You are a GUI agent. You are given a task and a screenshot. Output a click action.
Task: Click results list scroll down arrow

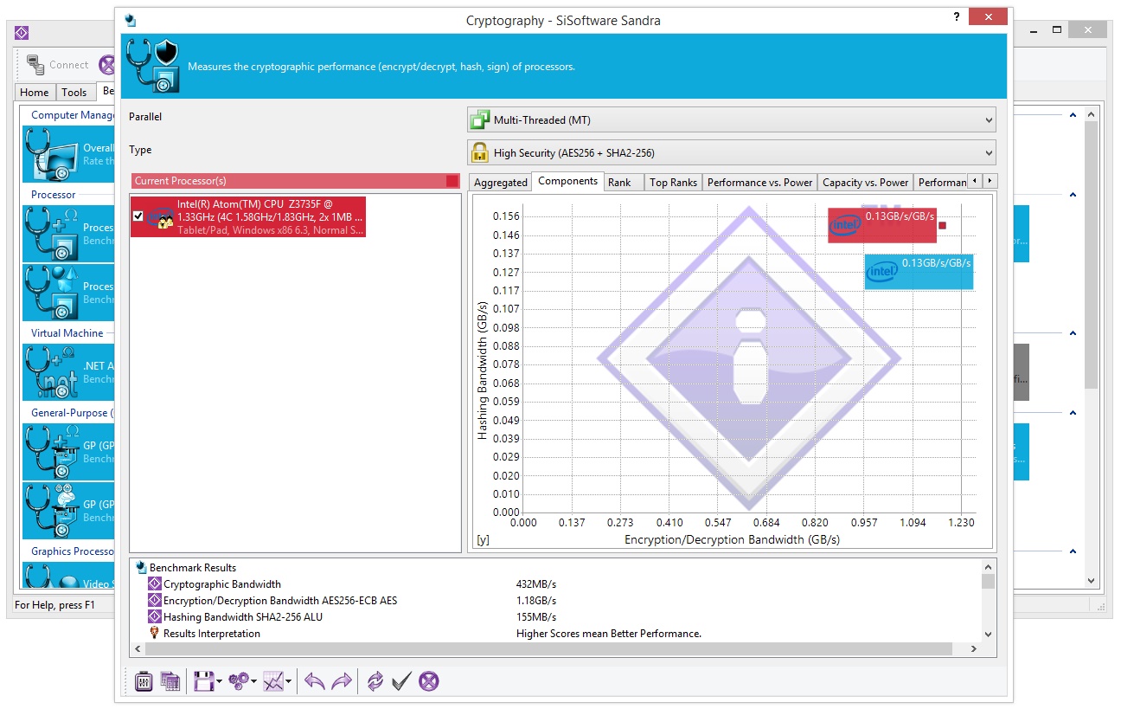click(x=989, y=635)
